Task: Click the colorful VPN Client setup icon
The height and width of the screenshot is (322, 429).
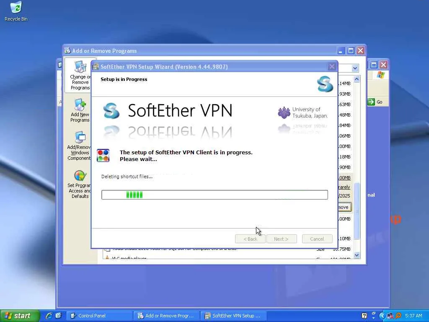Action: coord(103,156)
